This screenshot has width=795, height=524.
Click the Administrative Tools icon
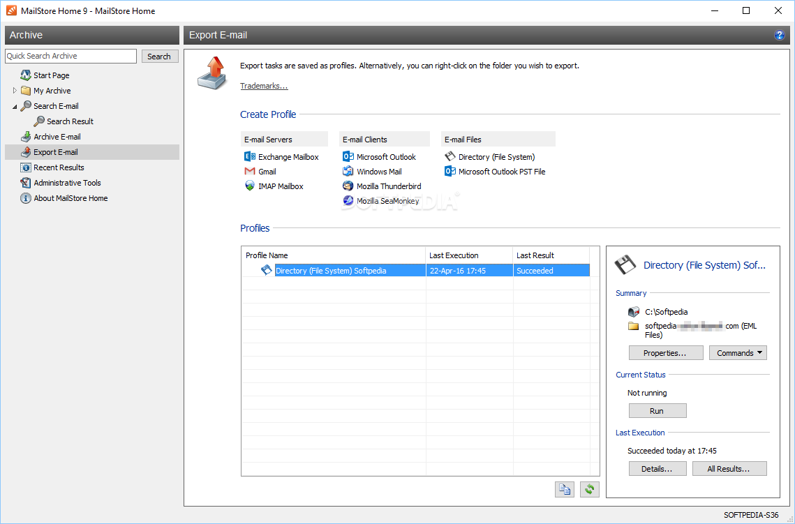pyautogui.click(x=25, y=182)
